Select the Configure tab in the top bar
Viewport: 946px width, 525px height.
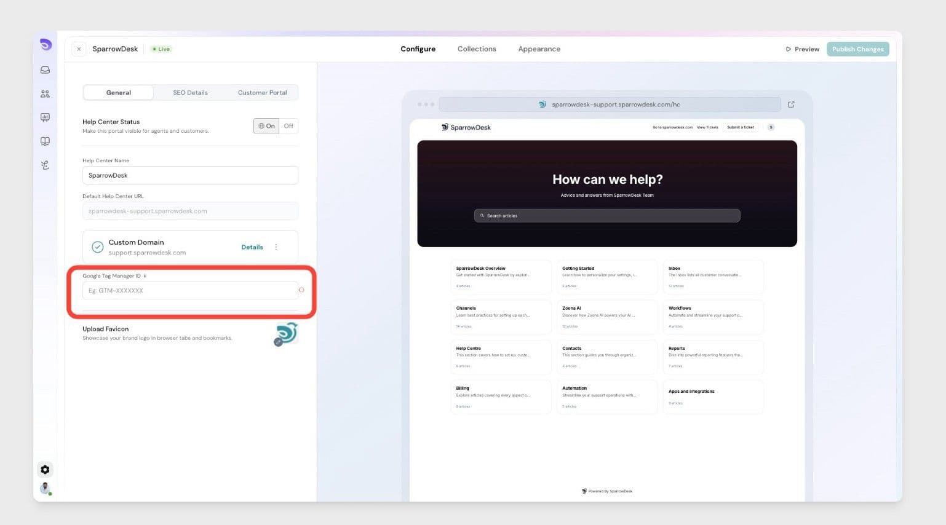click(418, 49)
